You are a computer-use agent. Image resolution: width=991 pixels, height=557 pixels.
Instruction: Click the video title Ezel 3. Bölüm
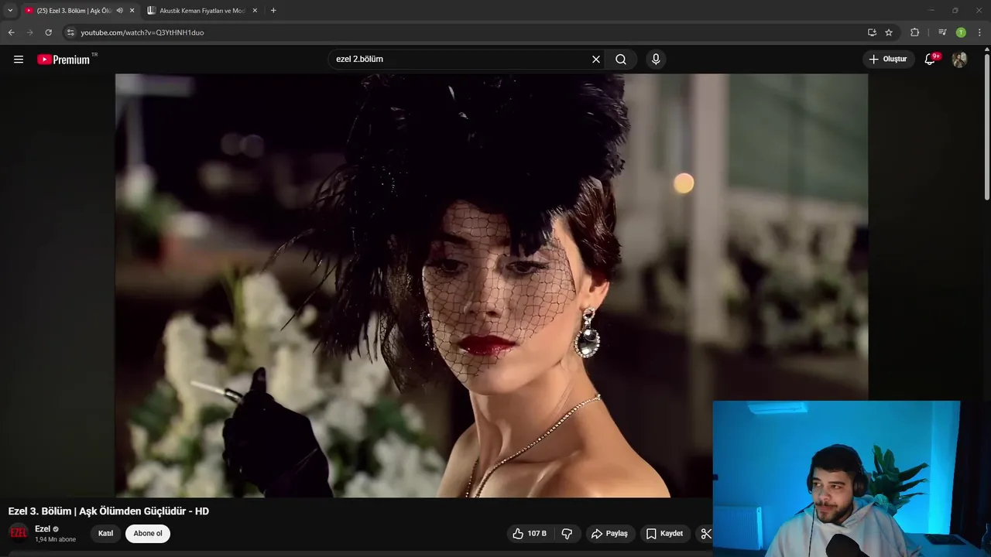pyautogui.click(x=108, y=511)
